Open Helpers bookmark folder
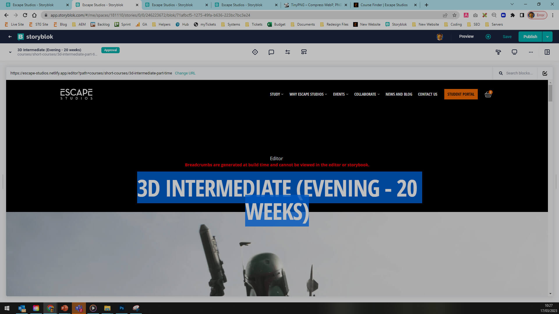The width and height of the screenshot is (559, 314). (x=161, y=24)
